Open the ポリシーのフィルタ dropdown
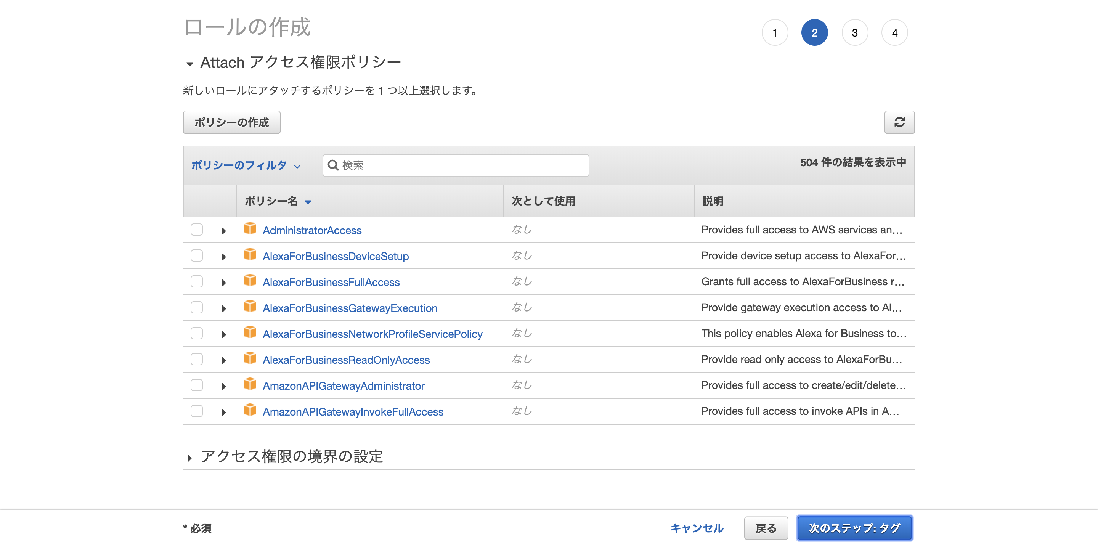 click(246, 165)
